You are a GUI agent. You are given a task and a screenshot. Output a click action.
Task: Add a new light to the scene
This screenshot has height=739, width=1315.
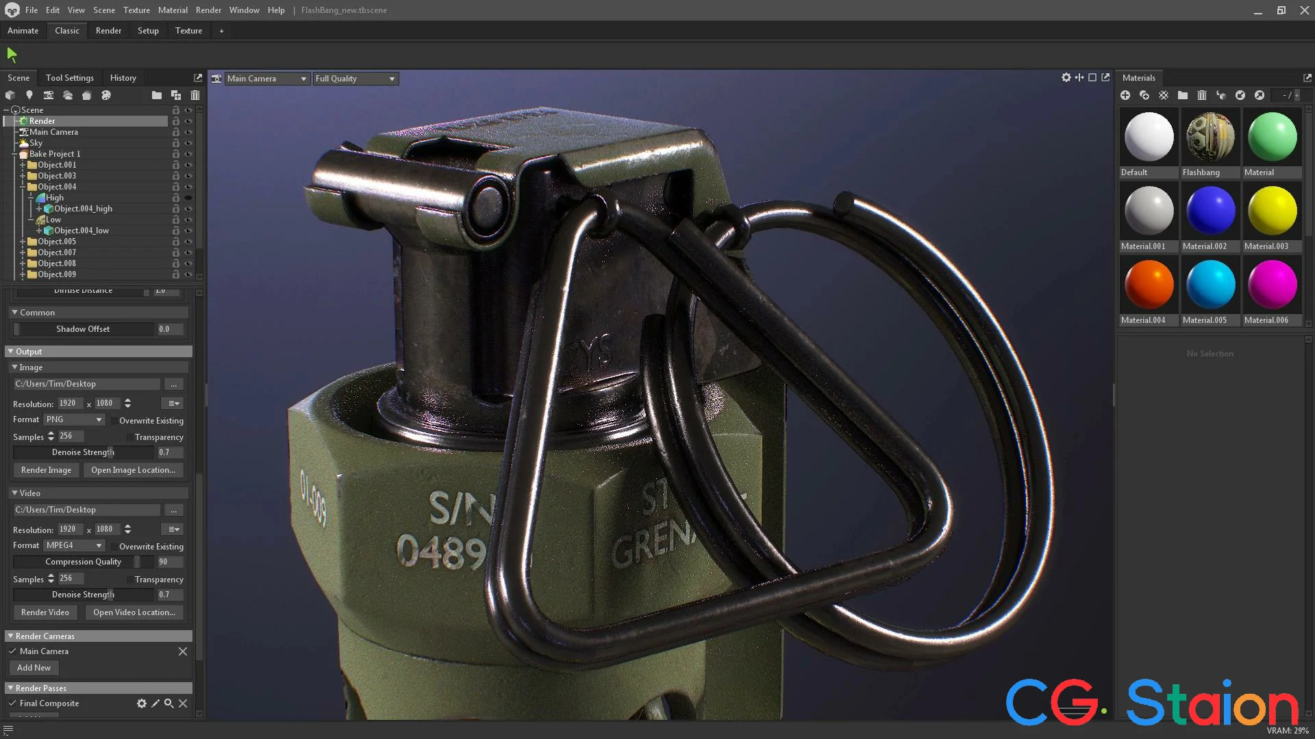29,95
